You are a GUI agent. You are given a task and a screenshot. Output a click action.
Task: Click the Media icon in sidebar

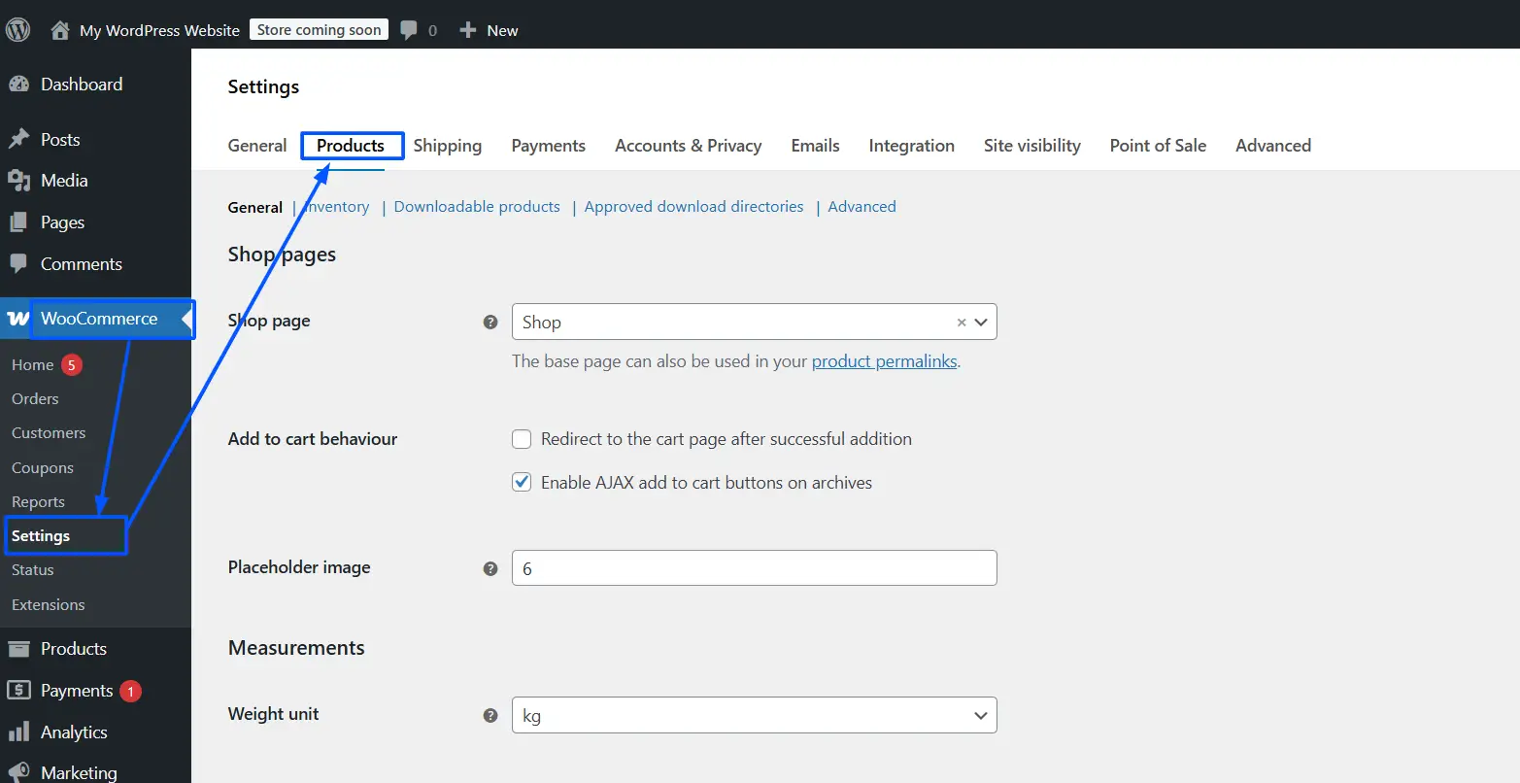pyautogui.click(x=18, y=181)
